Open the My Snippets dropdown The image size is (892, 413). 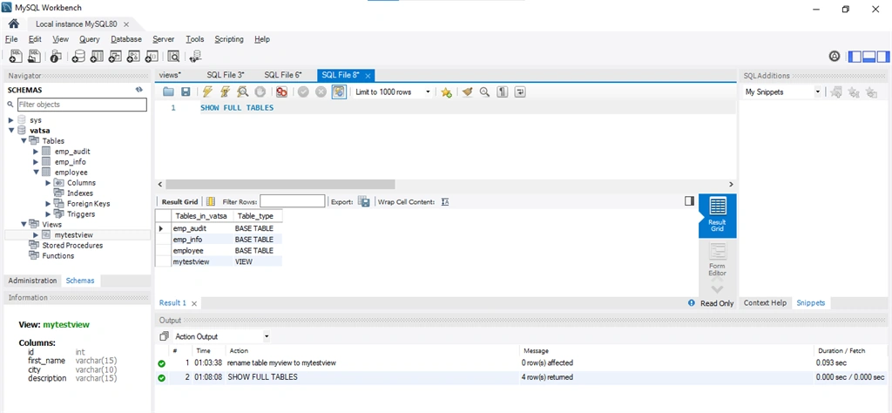[782, 91]
